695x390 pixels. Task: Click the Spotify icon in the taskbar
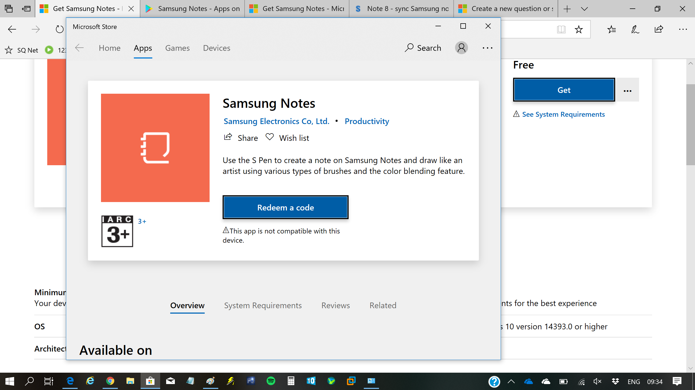[271, 381]
